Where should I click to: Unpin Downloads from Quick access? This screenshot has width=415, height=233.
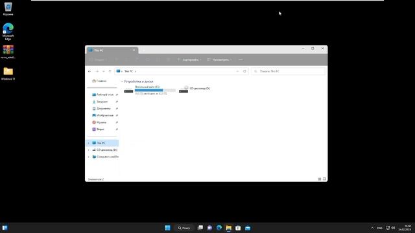pos(117,102)
